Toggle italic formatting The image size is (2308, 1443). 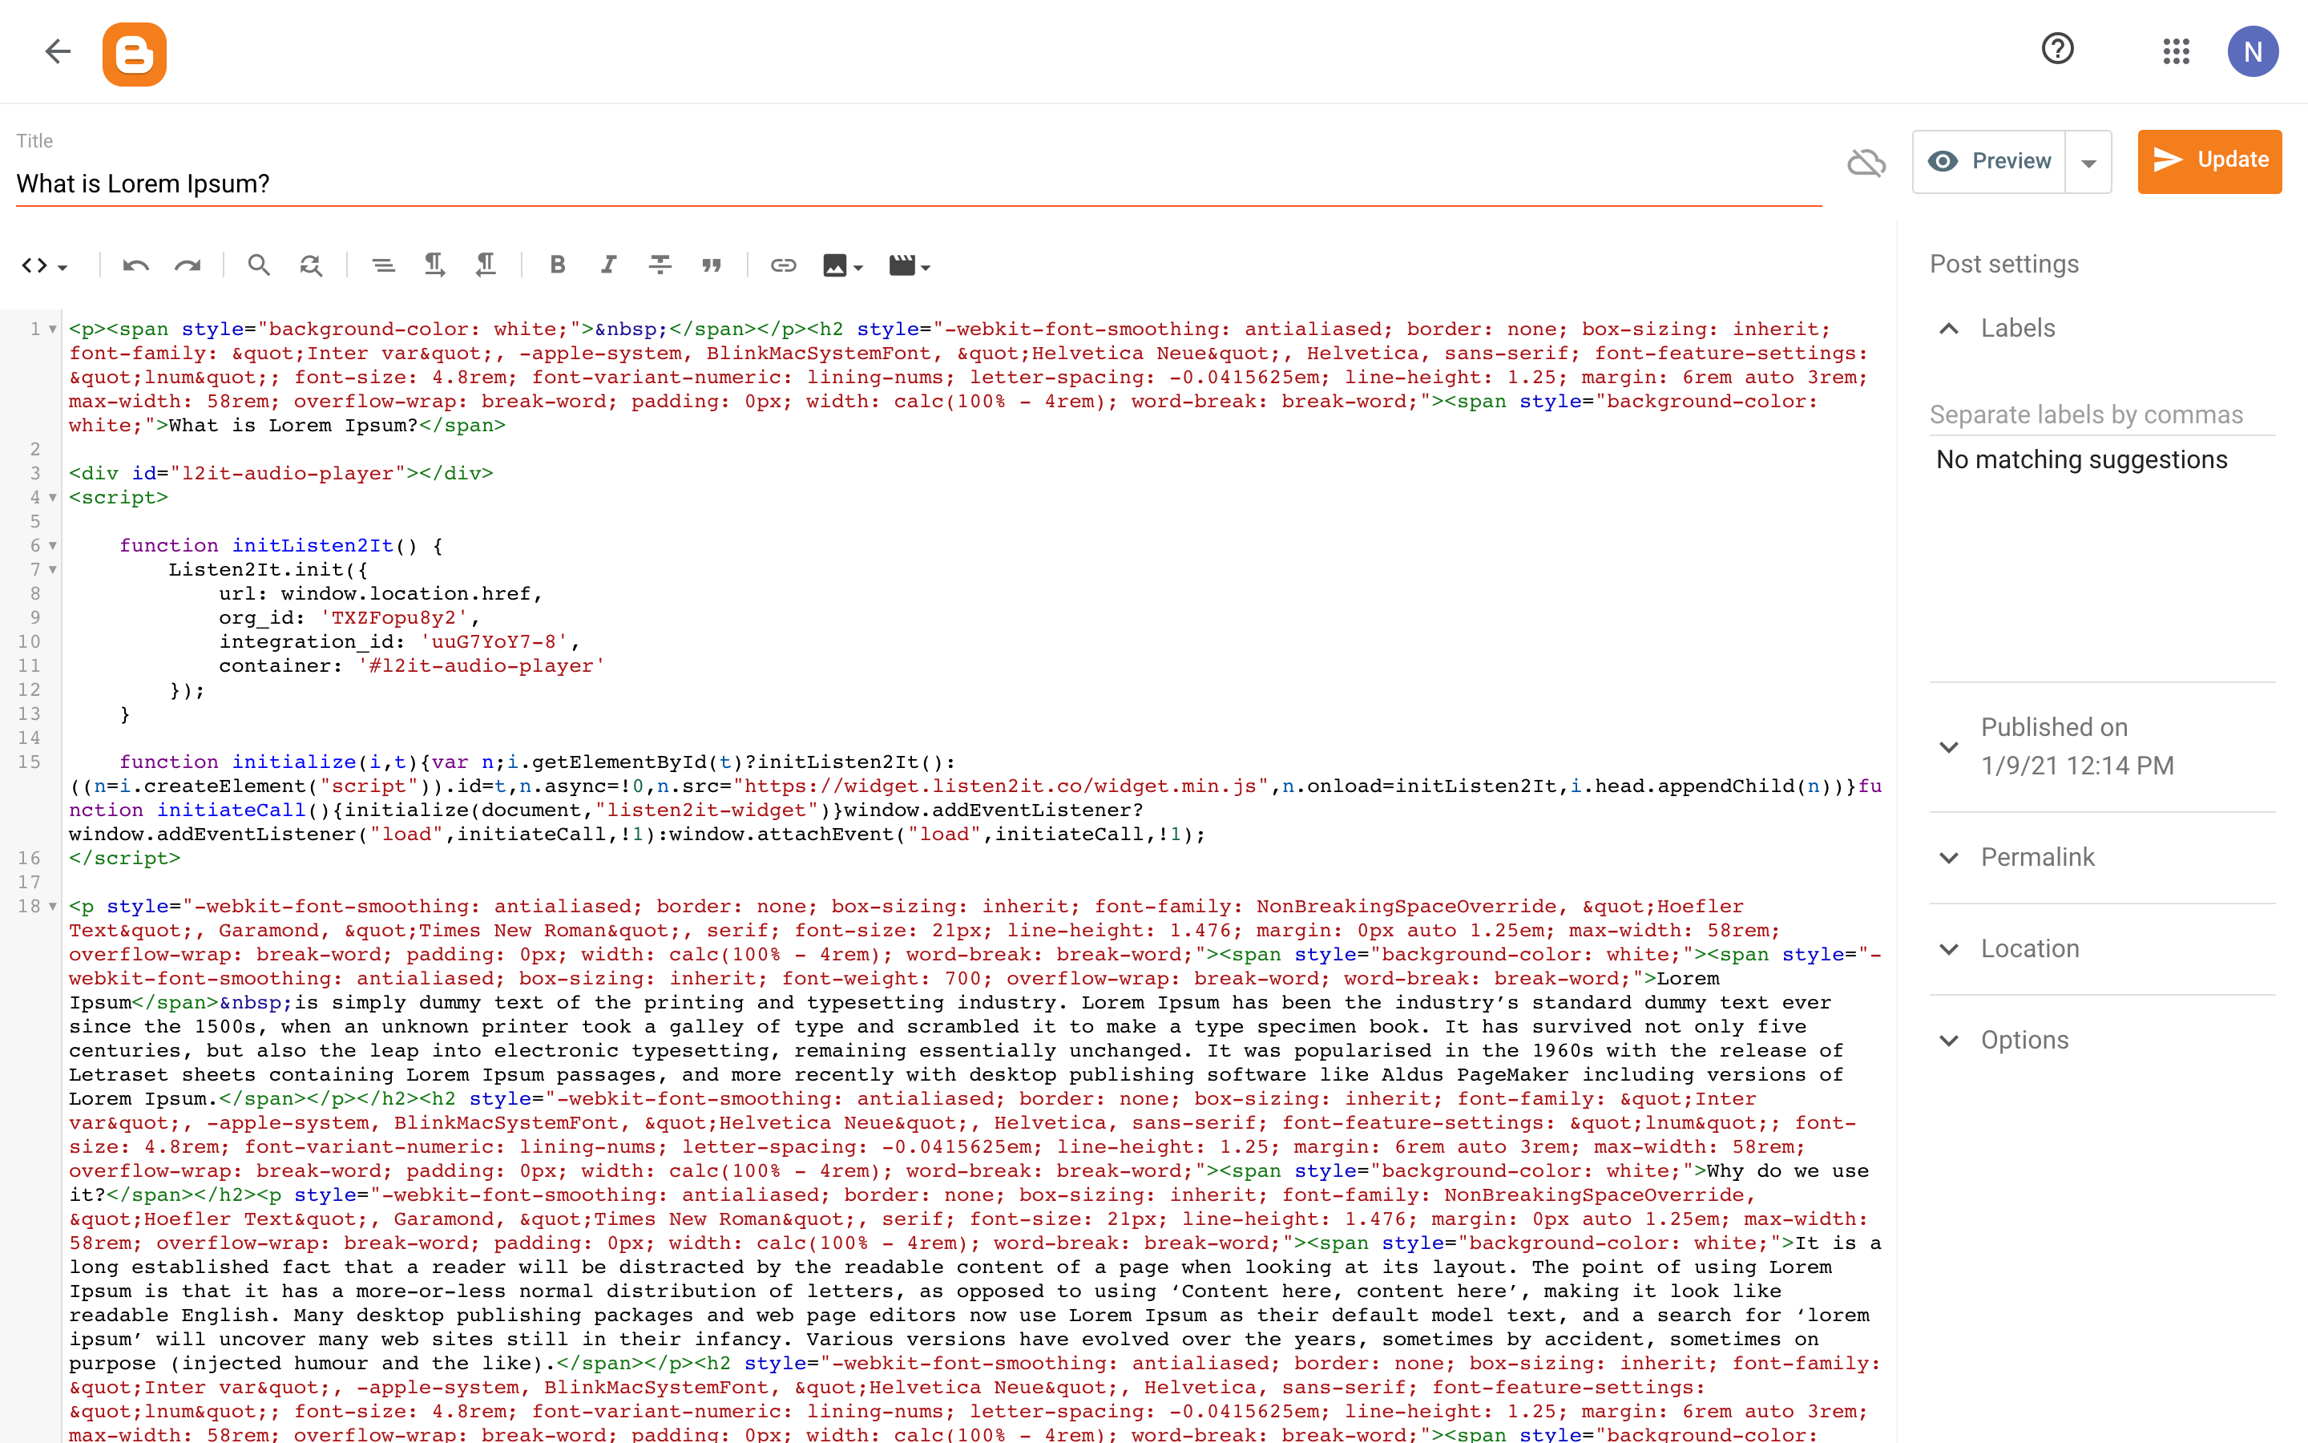tap(608, 265)
